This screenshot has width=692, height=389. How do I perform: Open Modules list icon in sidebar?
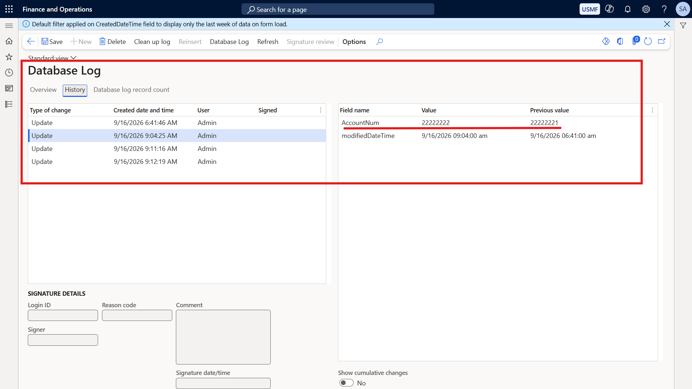point(9,104)
